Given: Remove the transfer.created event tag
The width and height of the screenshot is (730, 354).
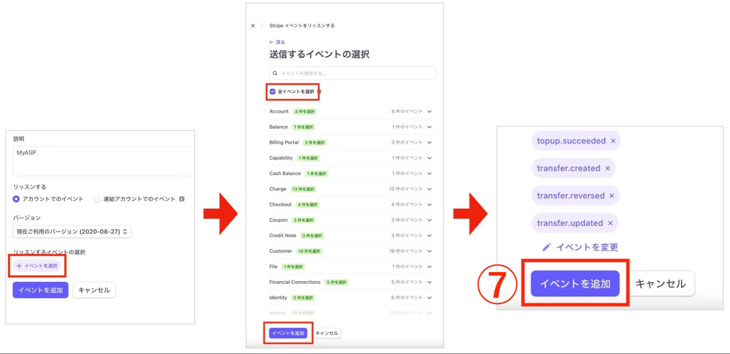Looking at the screenshot, I should click(608, 168).
